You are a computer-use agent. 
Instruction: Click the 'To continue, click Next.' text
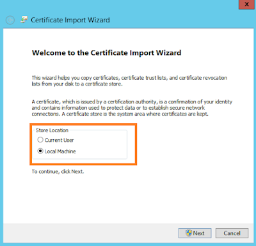(x=58, y=171)
